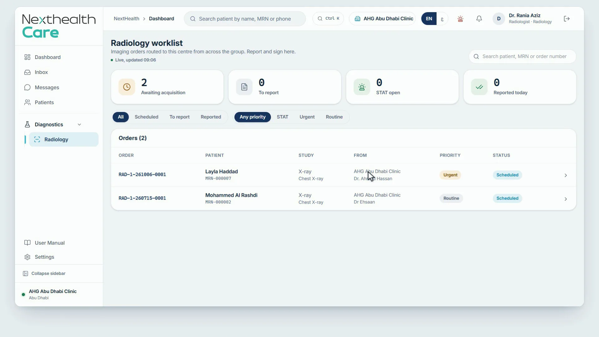Viewport: 599px width, 337px height.
Task: Switch language to Arabic (ع)
Action: coord(442,19)
